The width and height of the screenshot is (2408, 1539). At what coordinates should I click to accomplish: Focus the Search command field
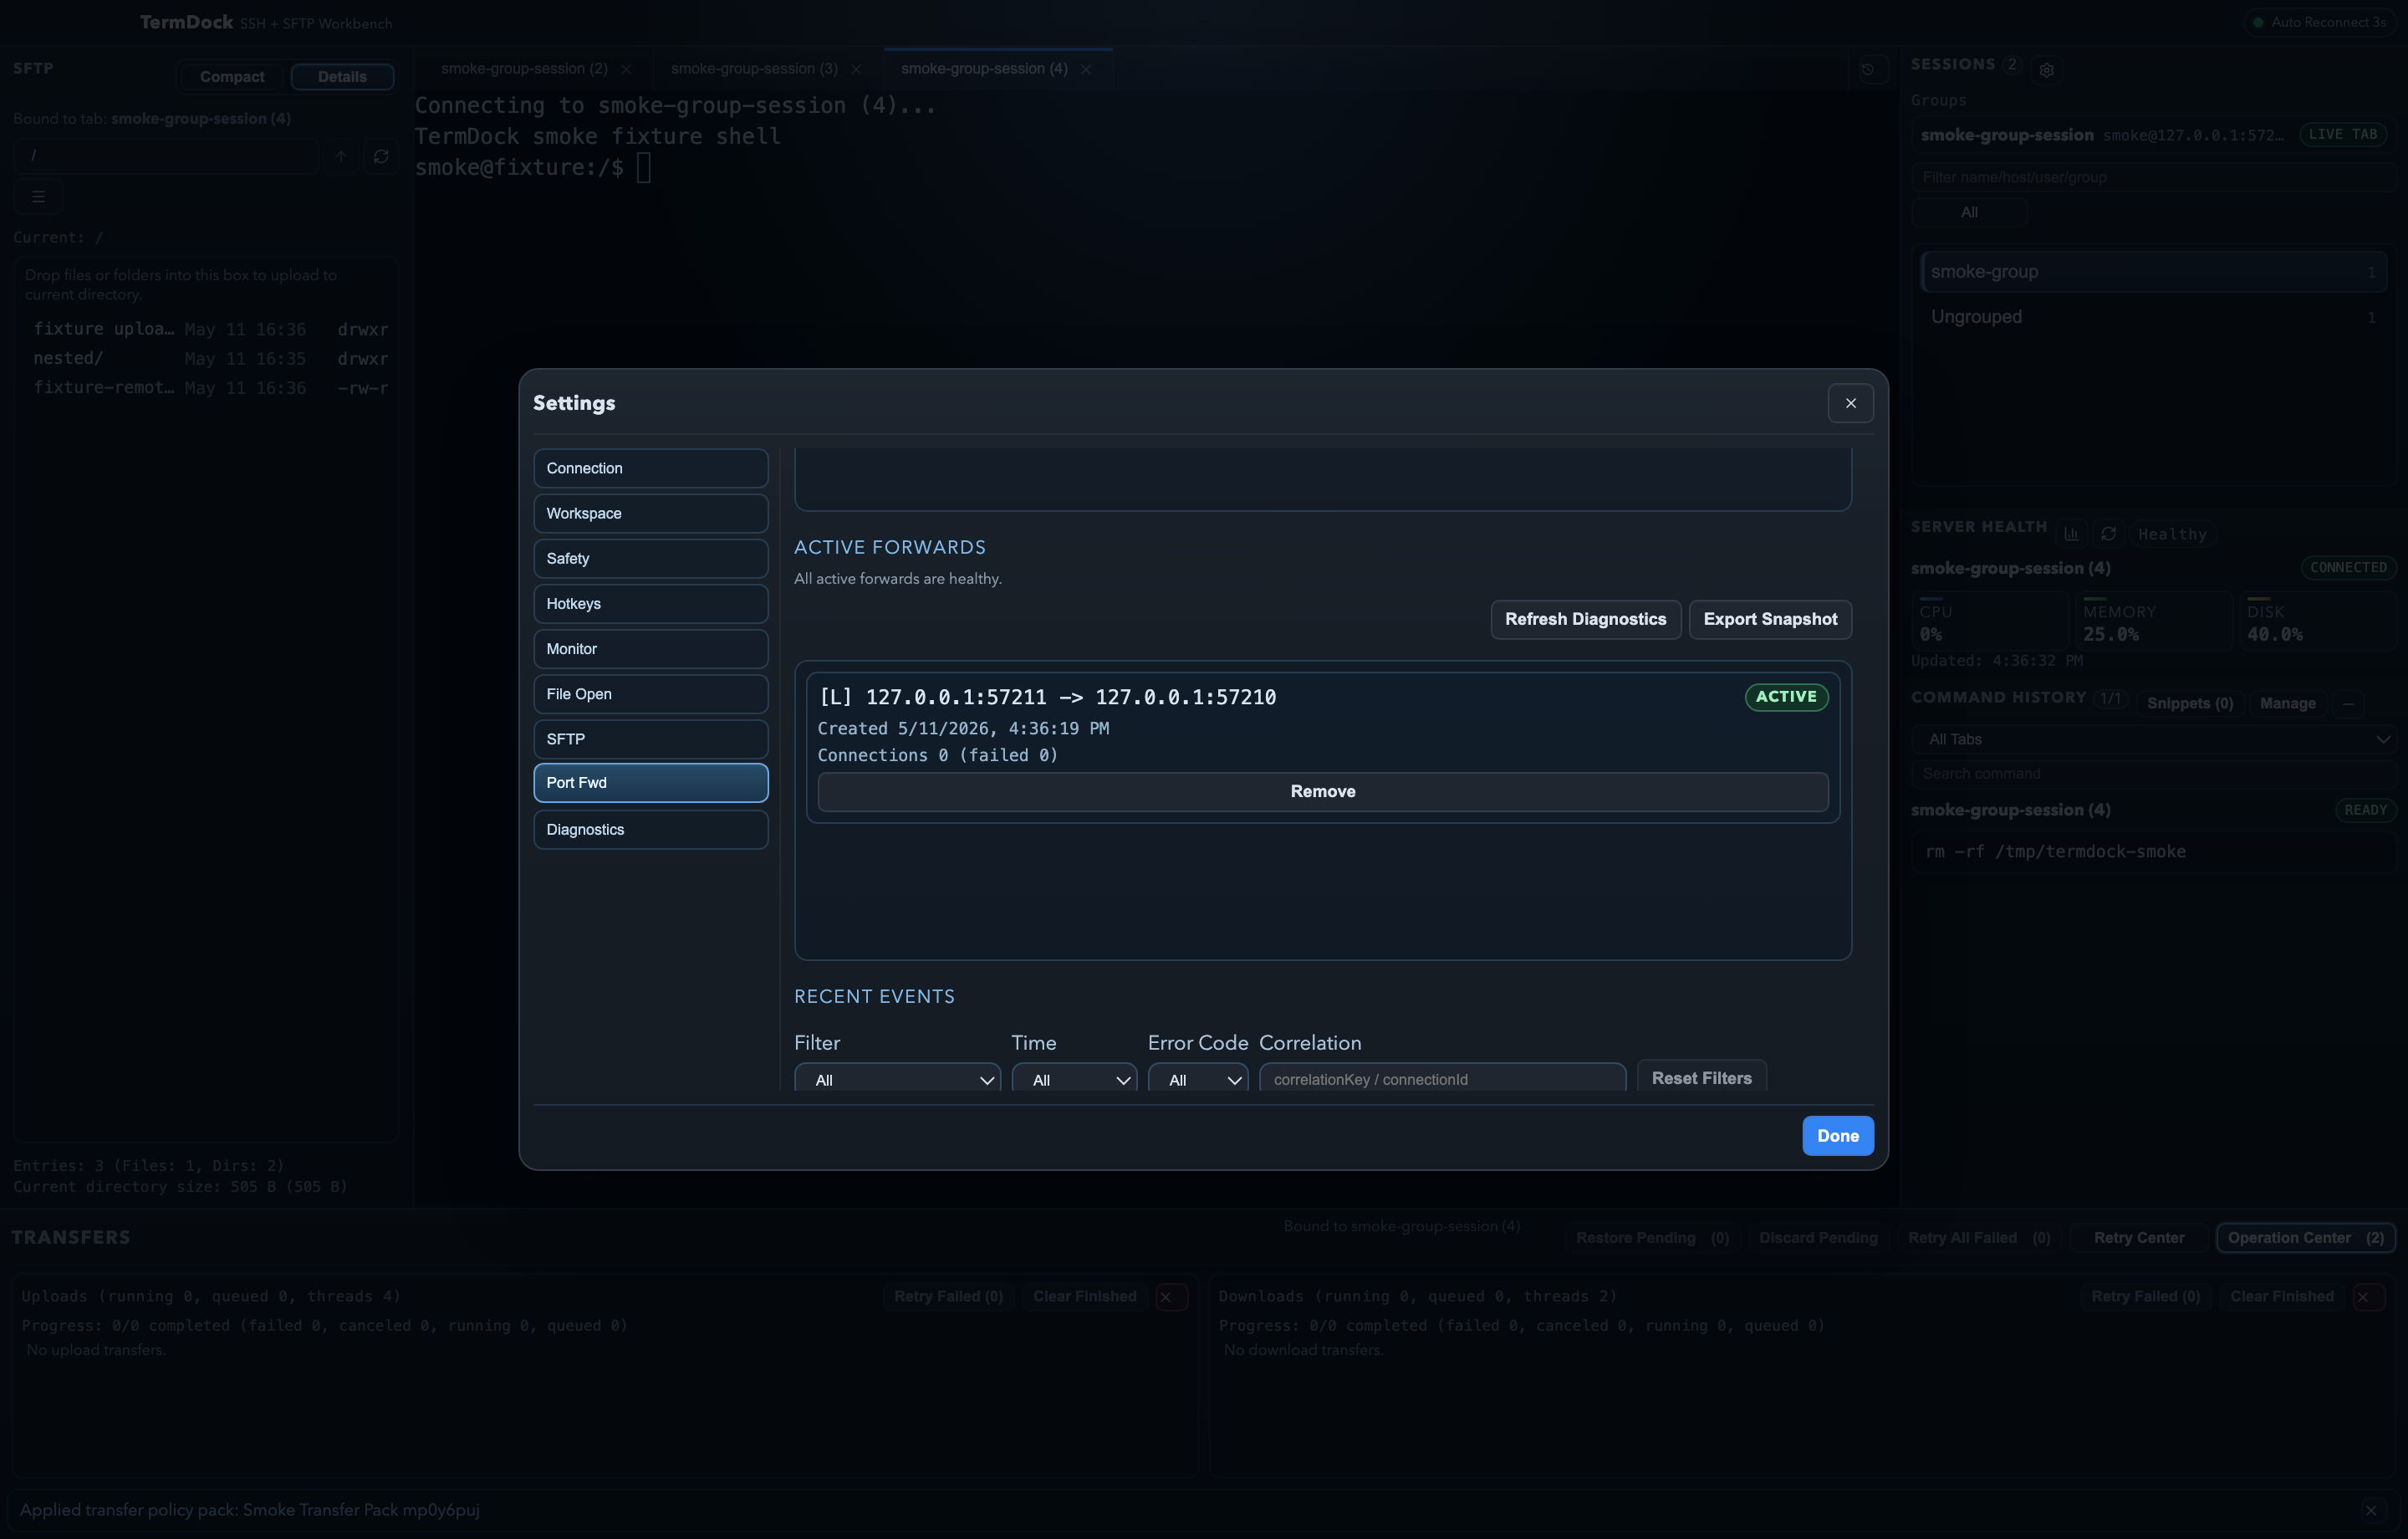pos(2154,774)
